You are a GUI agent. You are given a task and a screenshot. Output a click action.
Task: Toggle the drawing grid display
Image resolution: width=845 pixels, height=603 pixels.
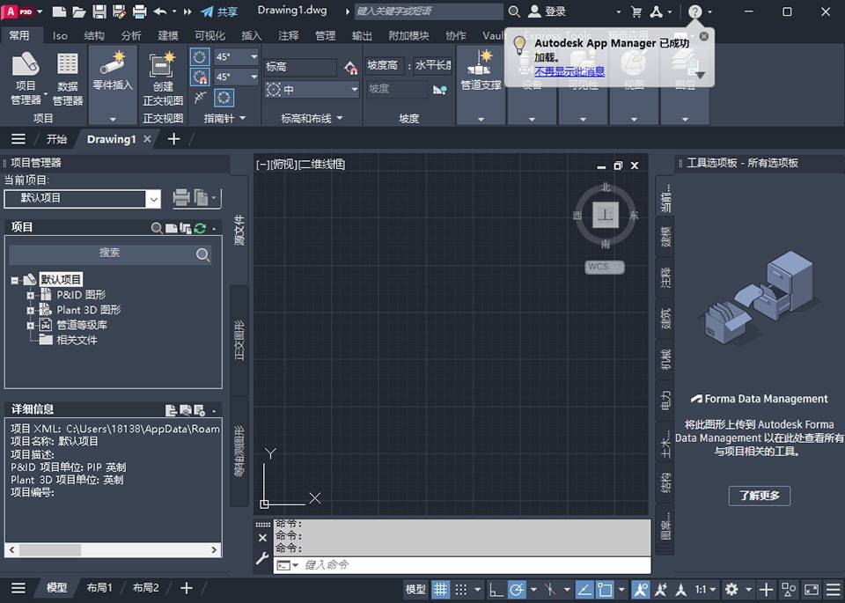[x=440, y=589]
